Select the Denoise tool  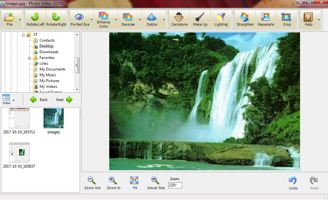128,20
